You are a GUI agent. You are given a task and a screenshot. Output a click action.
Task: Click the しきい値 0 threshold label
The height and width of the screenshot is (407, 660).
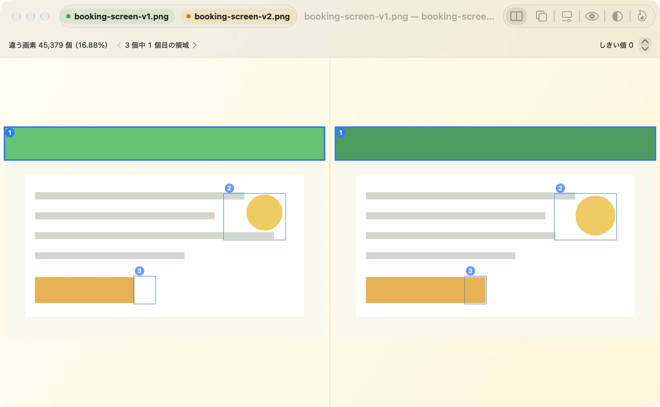pyautogui.click(x=616, y=45)
